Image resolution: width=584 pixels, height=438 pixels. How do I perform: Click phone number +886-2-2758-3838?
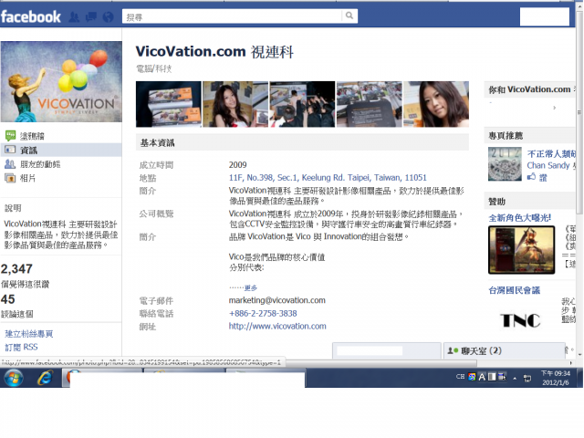point(263,313)
